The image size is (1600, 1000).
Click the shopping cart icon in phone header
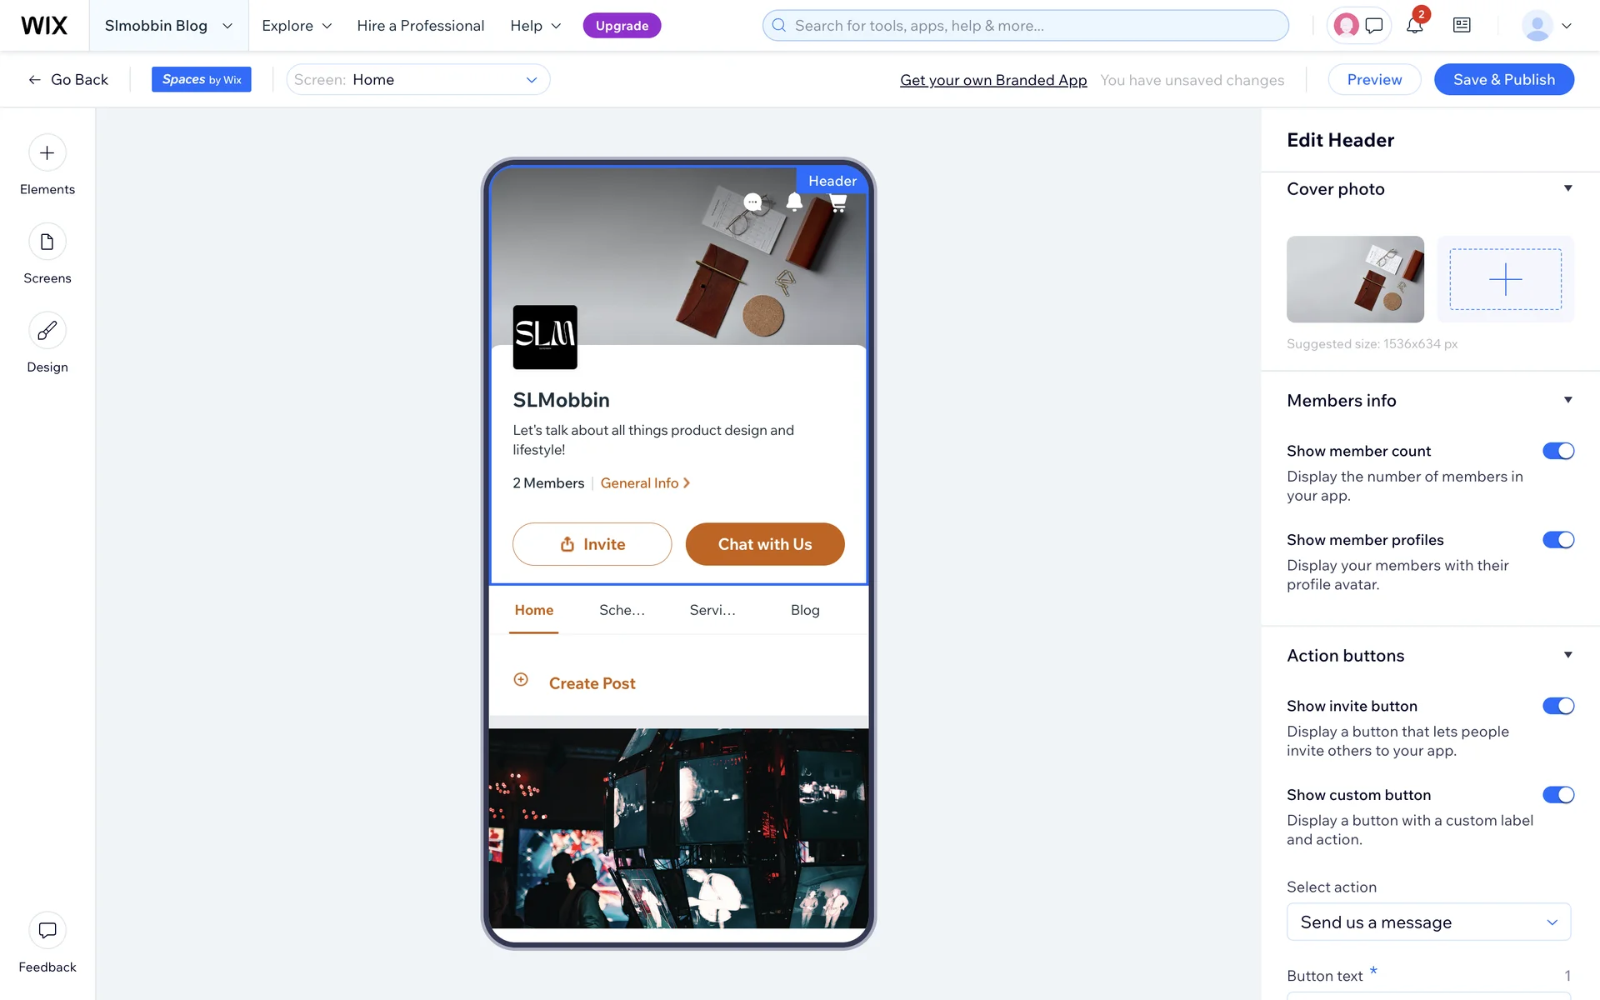[838, 202]
